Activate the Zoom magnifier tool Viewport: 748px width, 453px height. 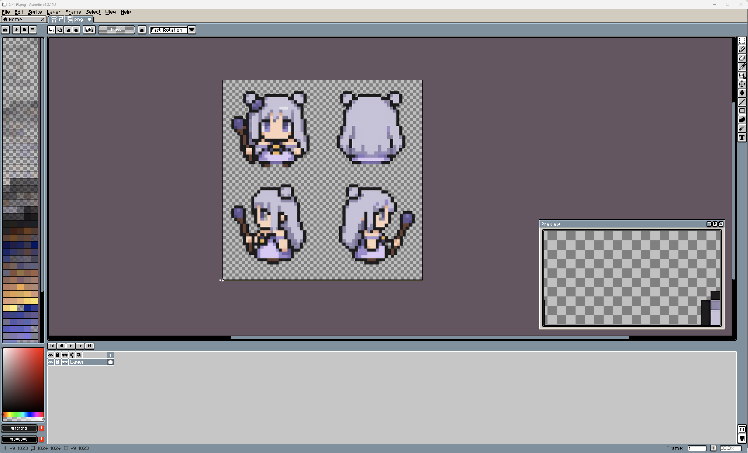tap(742, 76)
